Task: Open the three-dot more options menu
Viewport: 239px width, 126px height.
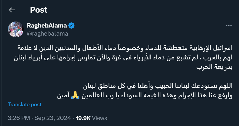Action: (229, 26)
